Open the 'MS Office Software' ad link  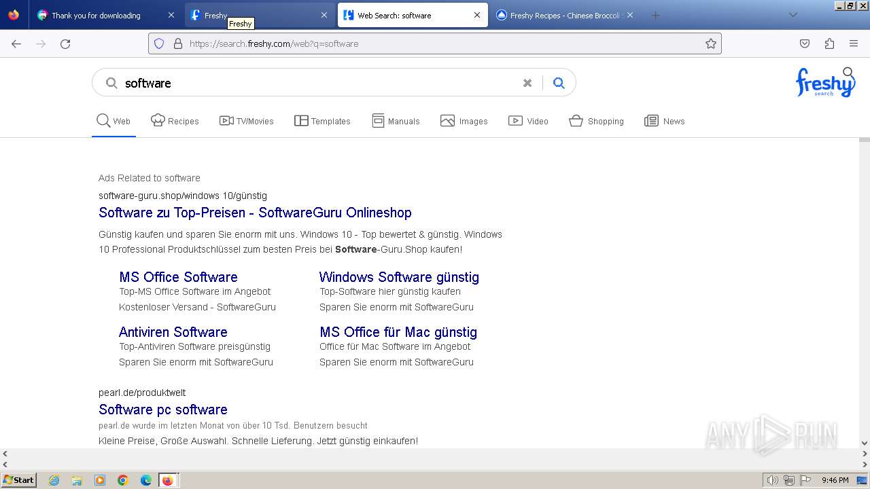click(x=178, y=277)
